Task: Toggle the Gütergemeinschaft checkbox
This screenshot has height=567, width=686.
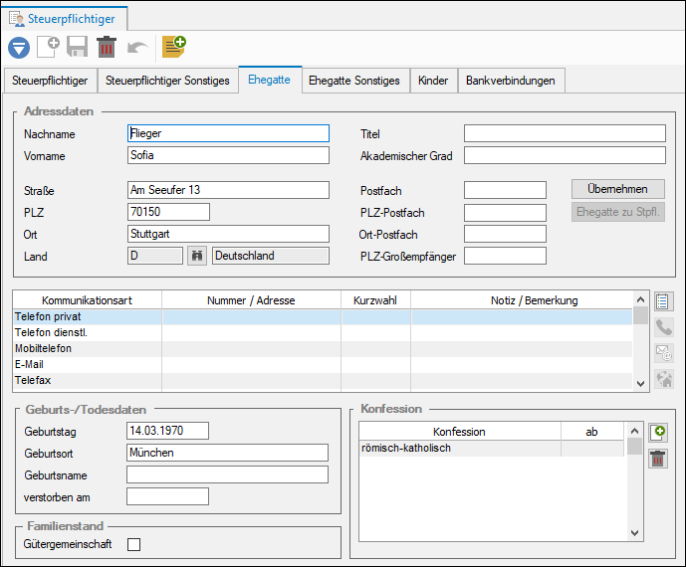Action: [x=133, y=545]
